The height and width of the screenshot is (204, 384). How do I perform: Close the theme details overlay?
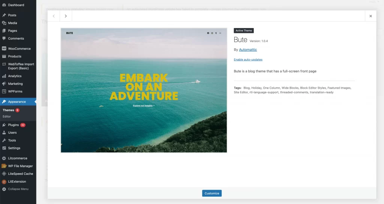point(370,16)
